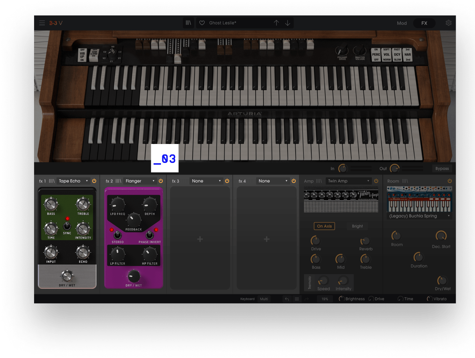This screenshot has width=475, height=358.
Task: Open the hamburger main menu
Action: click(42, 23)
